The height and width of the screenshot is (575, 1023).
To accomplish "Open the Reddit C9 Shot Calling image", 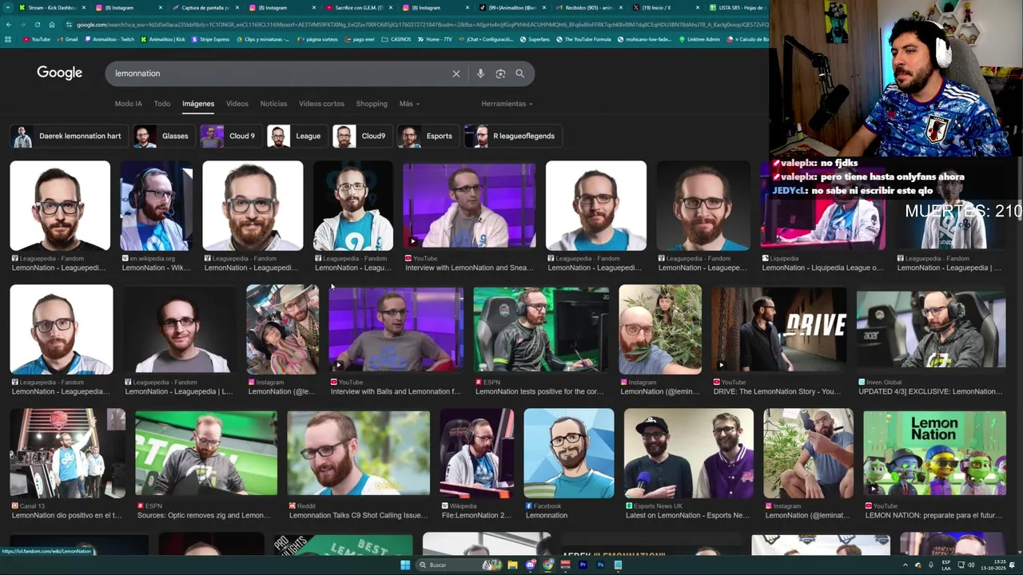I will click(x=358, y=454).
